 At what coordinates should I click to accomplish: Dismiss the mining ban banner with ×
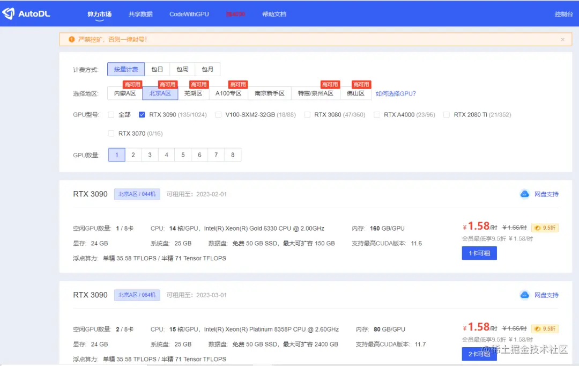pos(562,39)
